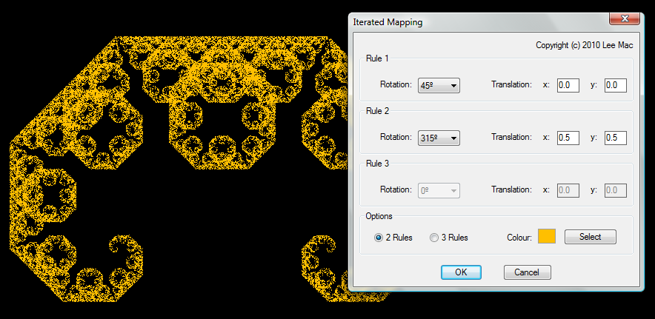Click the Rule 3 translation y field
Screen dimensions: 655x319
[615, 190]
